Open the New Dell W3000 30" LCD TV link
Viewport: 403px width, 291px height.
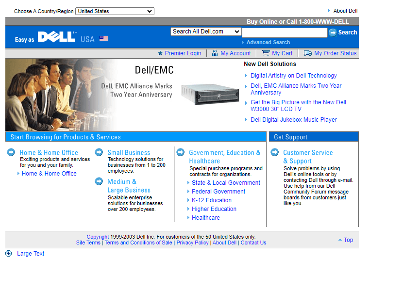tap(298, 106)
